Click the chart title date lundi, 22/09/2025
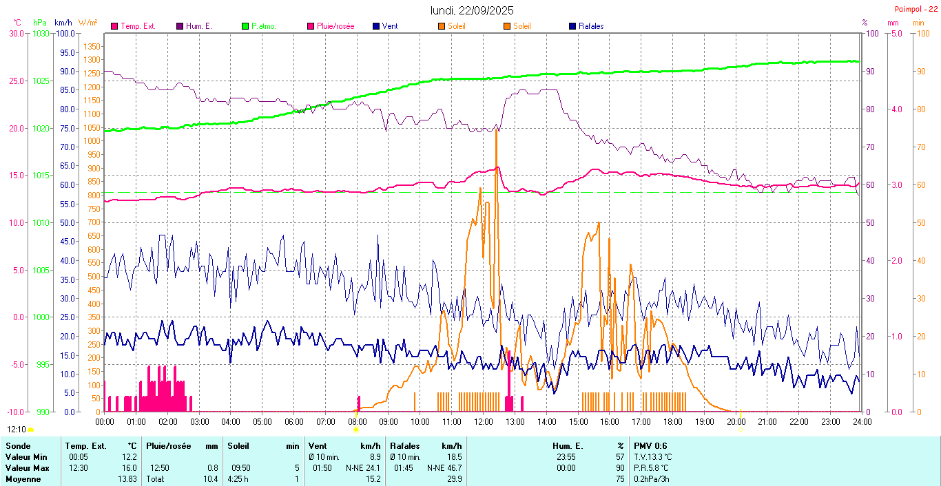Viewport: 941px width, 486px height. click(x=472, y=10)
